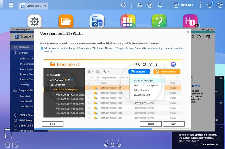The width and height of the screenshot is (225, 149).
Task: Click the third round icon below page dots
Action: [119, 145]
